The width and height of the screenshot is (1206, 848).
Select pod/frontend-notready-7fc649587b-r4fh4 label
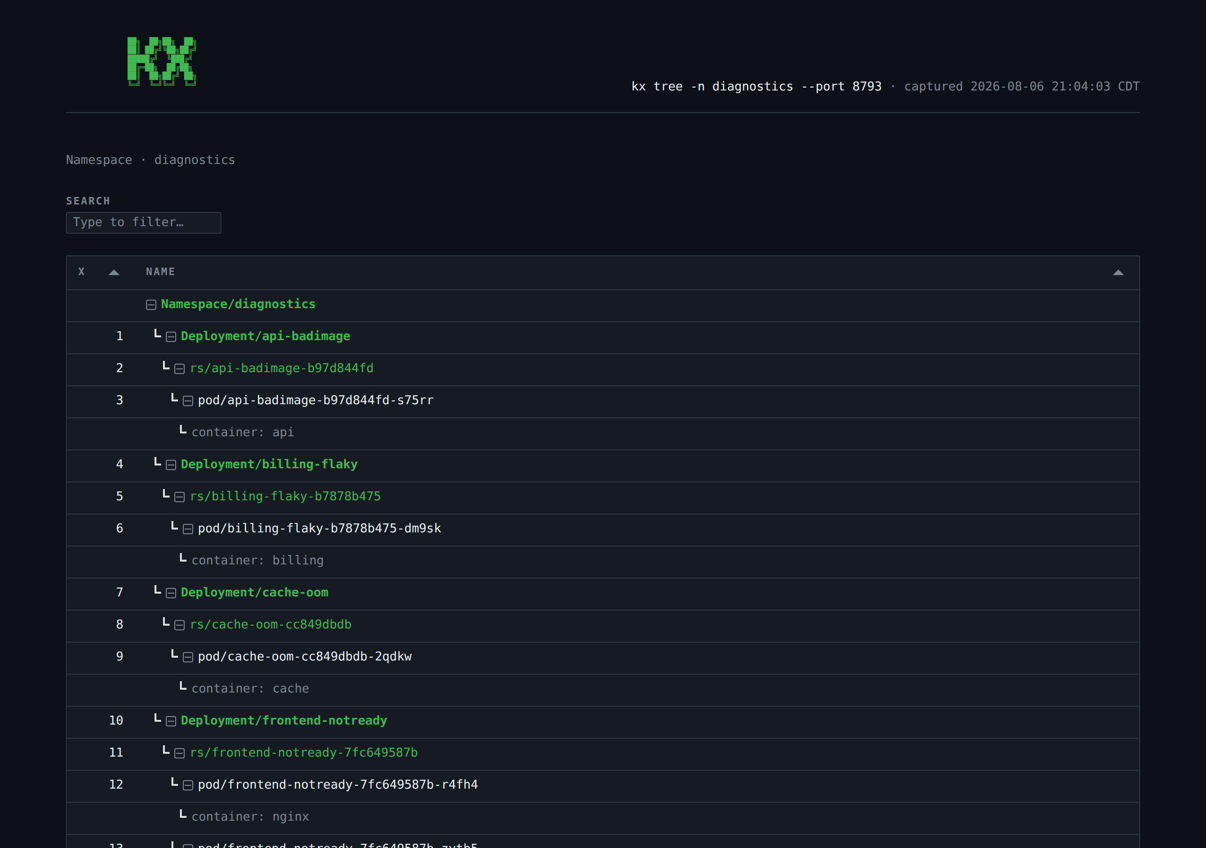tap(338, 785)
